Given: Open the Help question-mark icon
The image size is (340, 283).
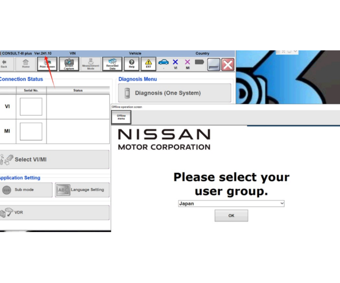Looking at the screenshot, I should pyautogui.click(x=131, y=64).
